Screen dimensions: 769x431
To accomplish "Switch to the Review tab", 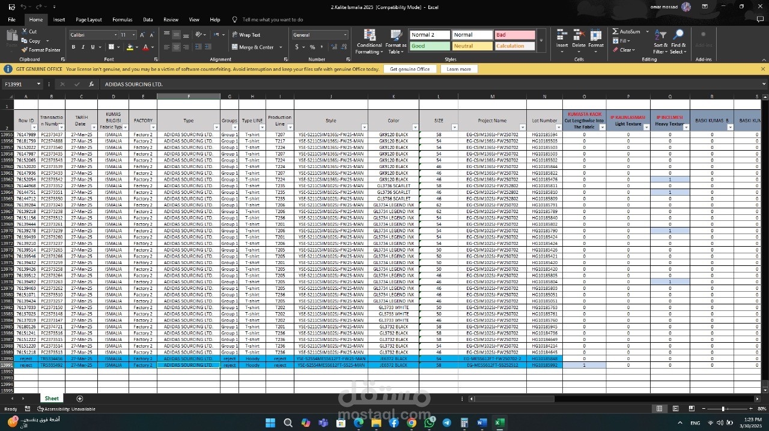I will click(171, 20).
